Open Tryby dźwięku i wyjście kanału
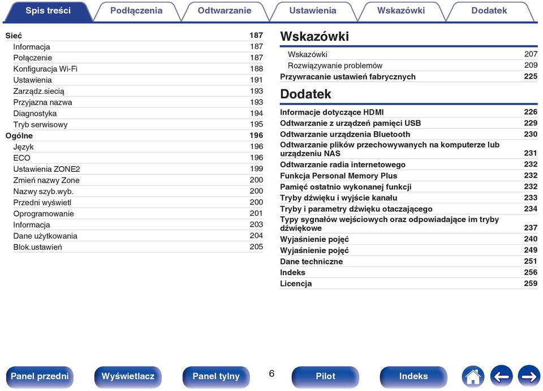 pos(408,198)
